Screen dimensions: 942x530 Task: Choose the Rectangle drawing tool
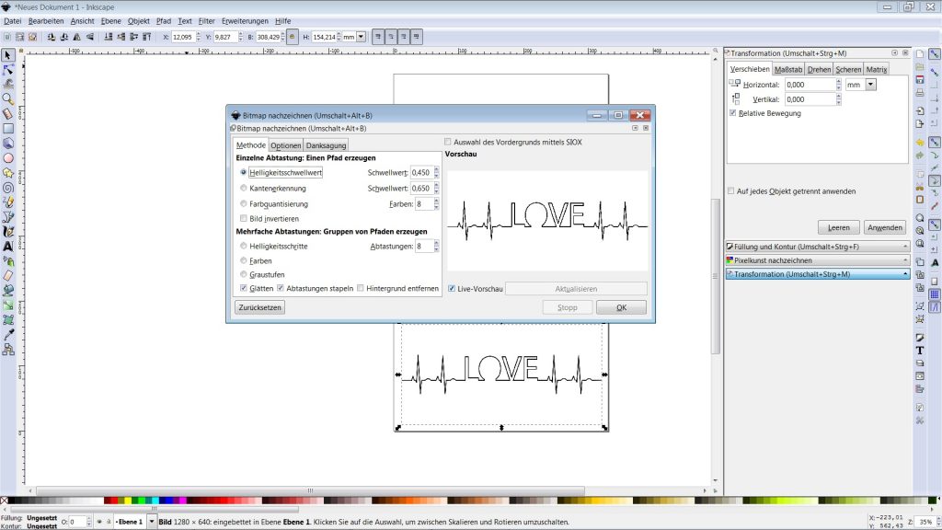click(x=8, y=128)
